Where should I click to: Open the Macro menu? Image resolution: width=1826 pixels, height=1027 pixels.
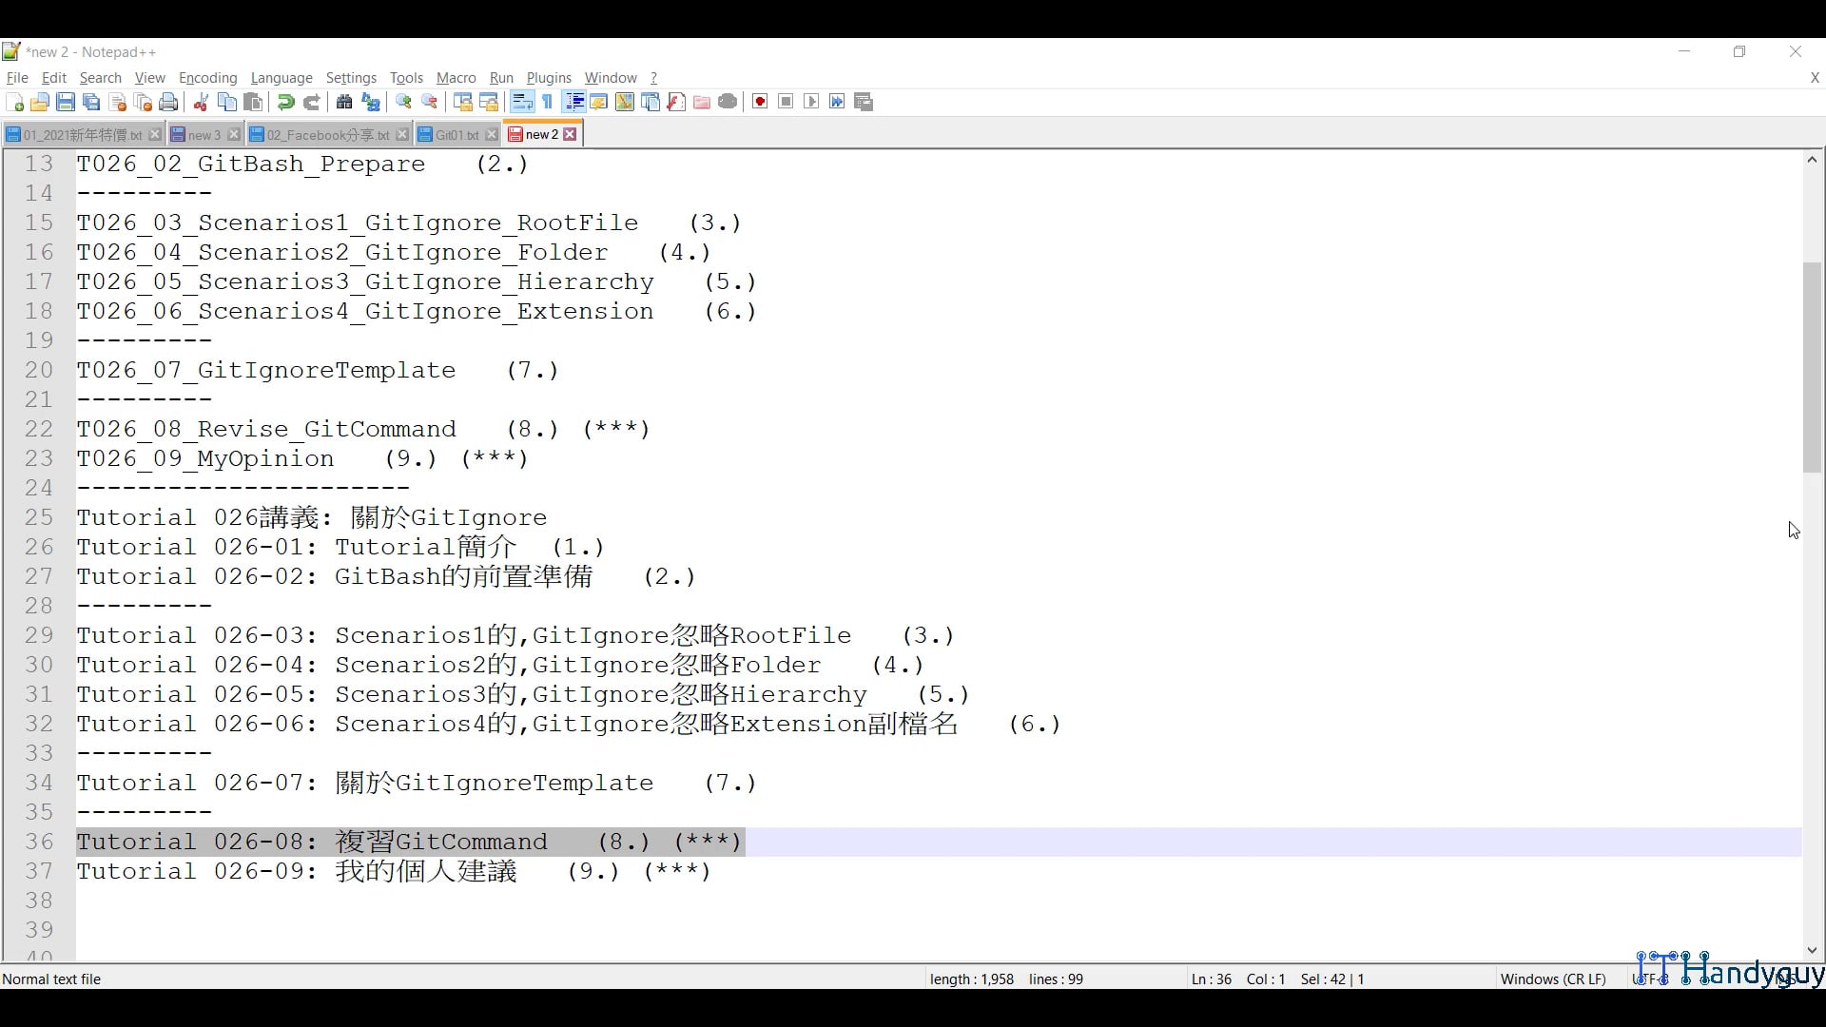(x=456, y=78)
